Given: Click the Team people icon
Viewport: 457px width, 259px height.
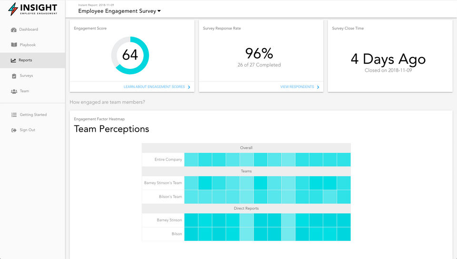Looking at the screenshot, I should [14, 91].
